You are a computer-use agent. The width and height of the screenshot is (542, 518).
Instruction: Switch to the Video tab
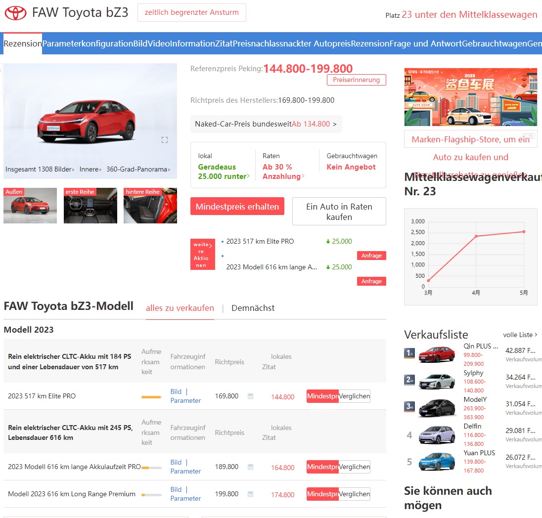[159, 43]
